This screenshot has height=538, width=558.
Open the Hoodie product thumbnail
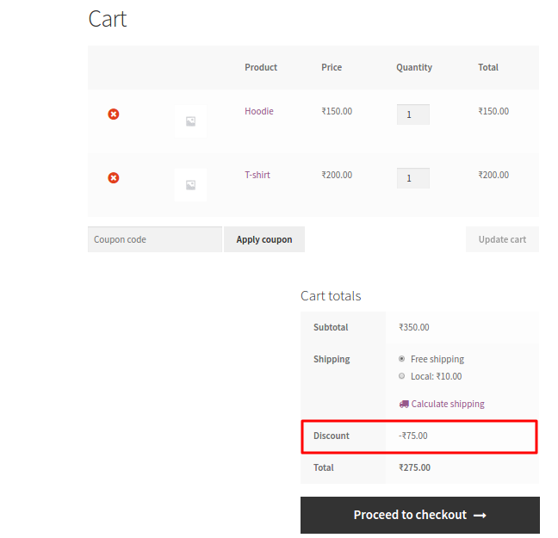[x=191, y=121]
